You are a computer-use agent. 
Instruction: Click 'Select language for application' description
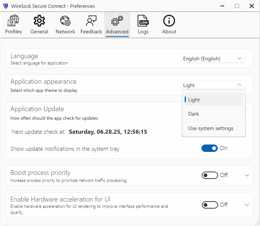pos(39,63)
